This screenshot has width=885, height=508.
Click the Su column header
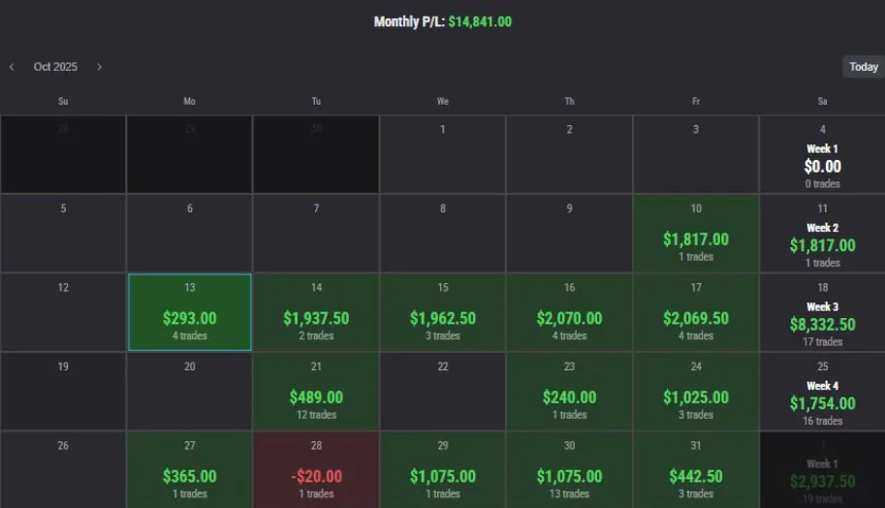63,101
